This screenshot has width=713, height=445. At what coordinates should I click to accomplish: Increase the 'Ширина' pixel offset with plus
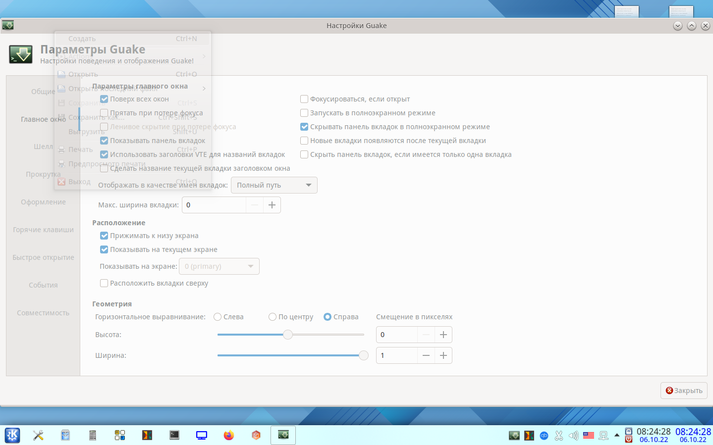tap(443, 355)
